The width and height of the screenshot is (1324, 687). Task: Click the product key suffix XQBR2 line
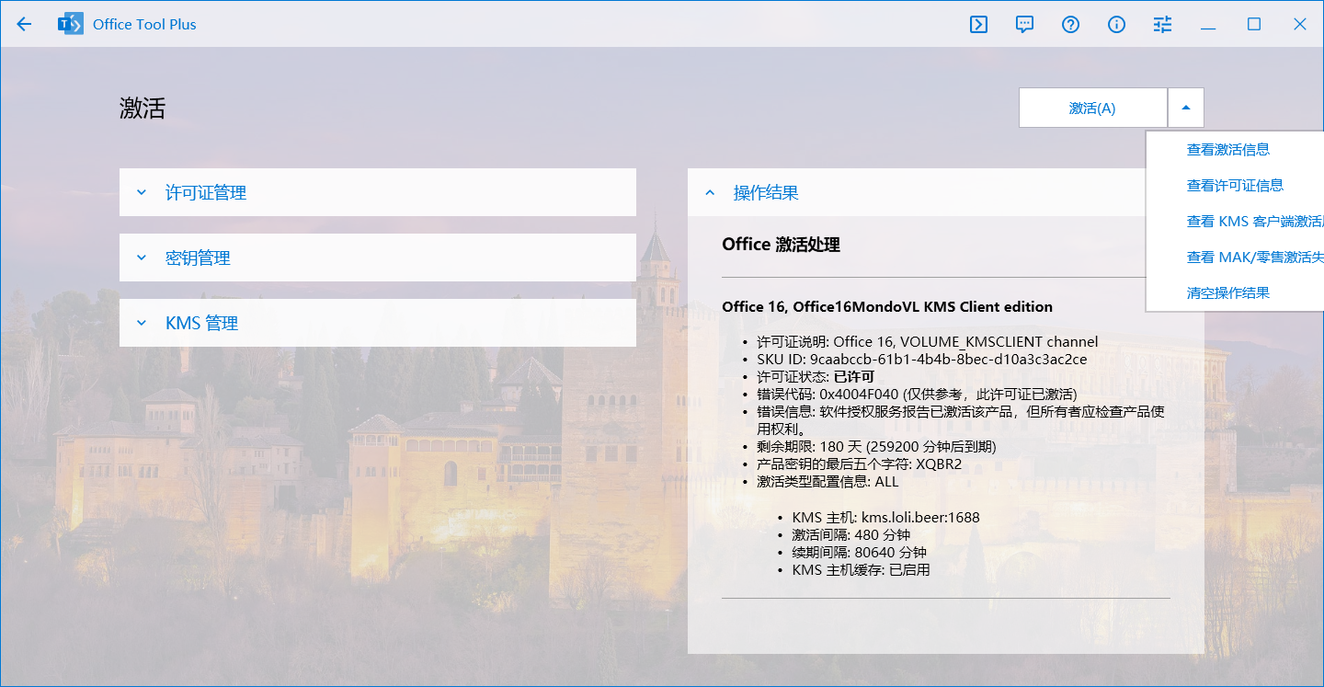pyautogui.click(x=859, y=464)
